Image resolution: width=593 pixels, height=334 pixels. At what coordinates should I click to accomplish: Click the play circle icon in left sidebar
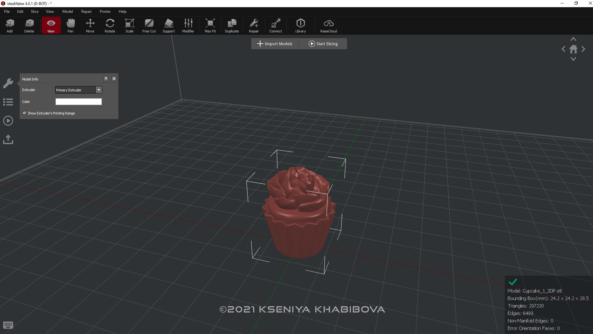(x=8, y=121)
